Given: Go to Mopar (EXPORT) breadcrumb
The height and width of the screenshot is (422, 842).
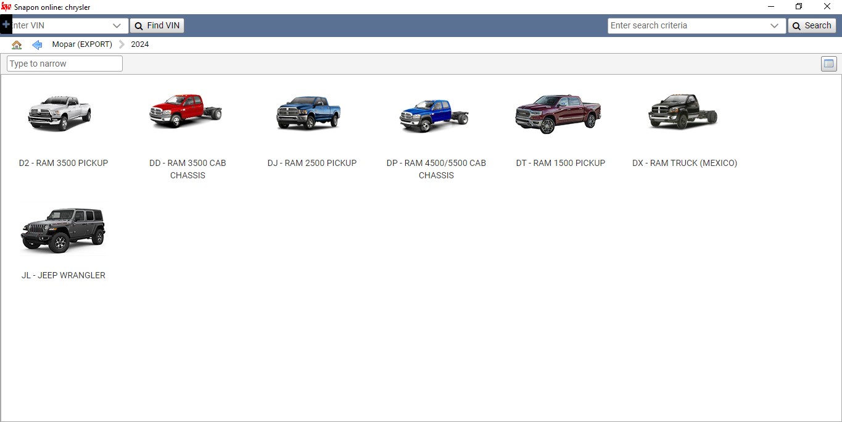Looking at the screenshot, I should click(82, 44).
